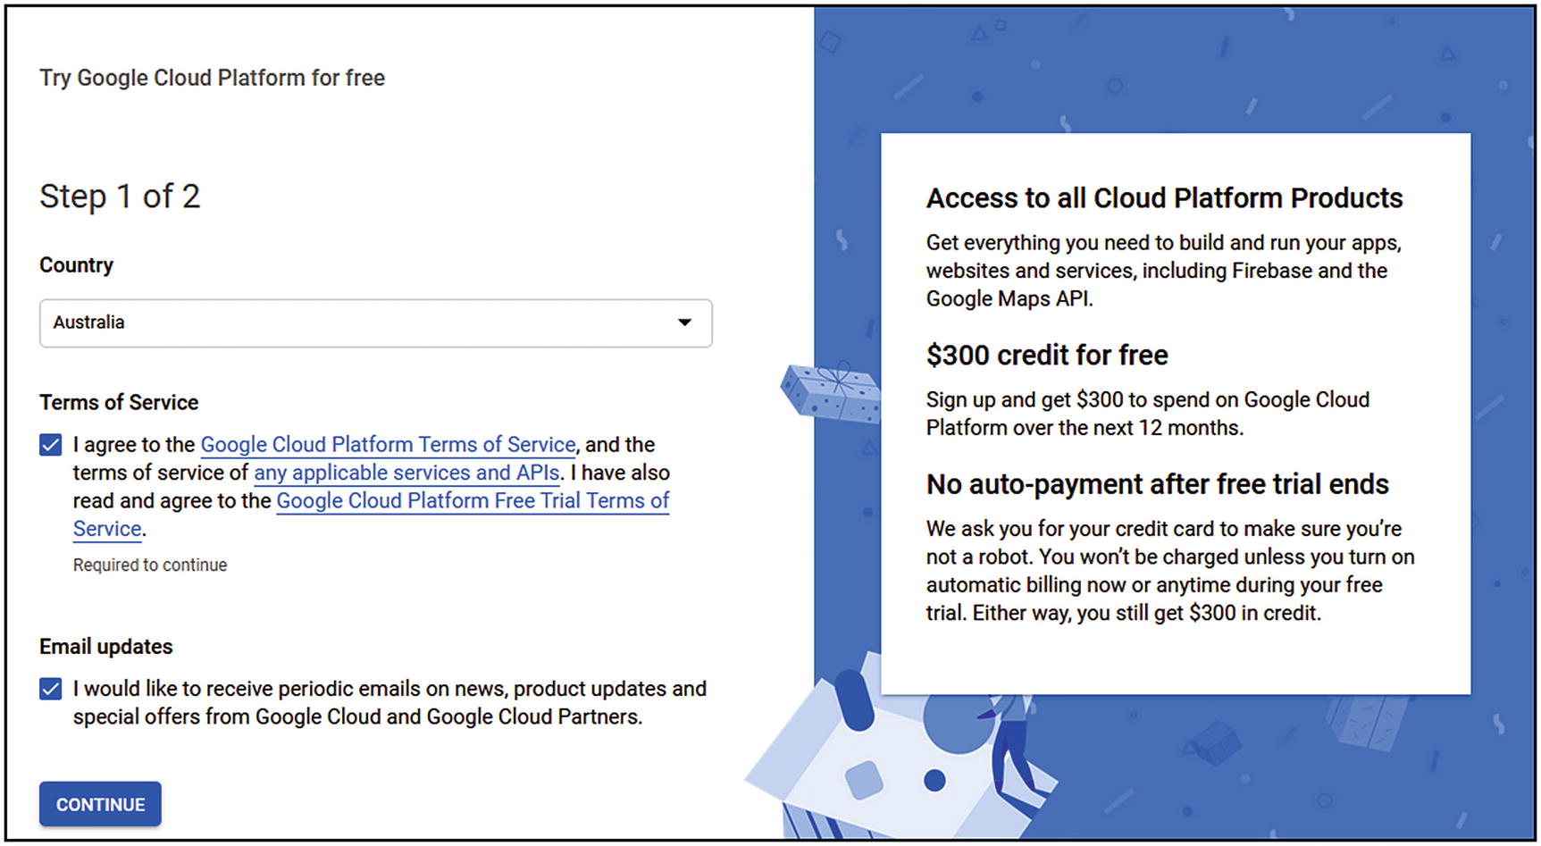Click No auto-payment after free trial ends heading
This screenshot has width=1541, height=846.
1157,484
